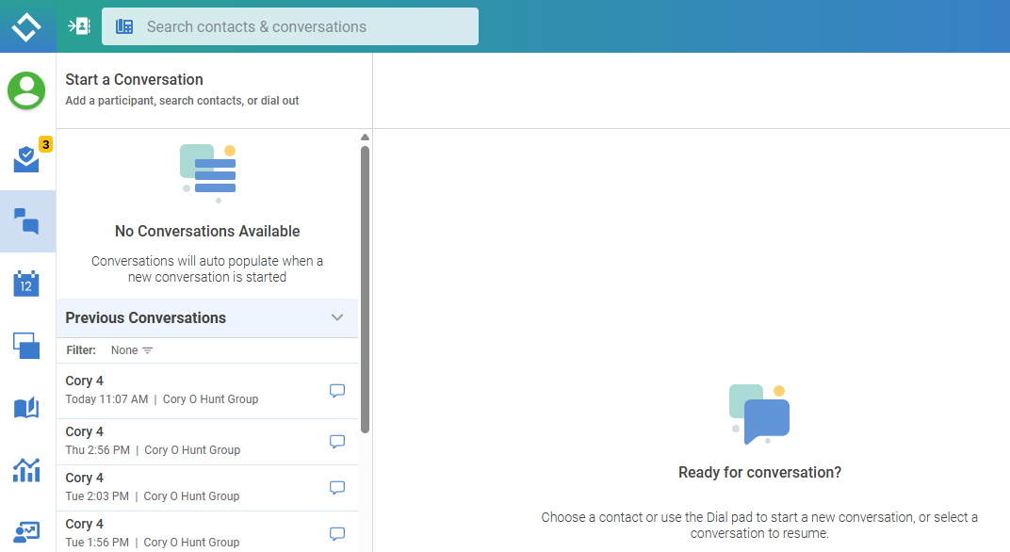This screenshot has width=1010, height=552.
Task: Collapse the Previous Conversations section
Action: point(337,317)
